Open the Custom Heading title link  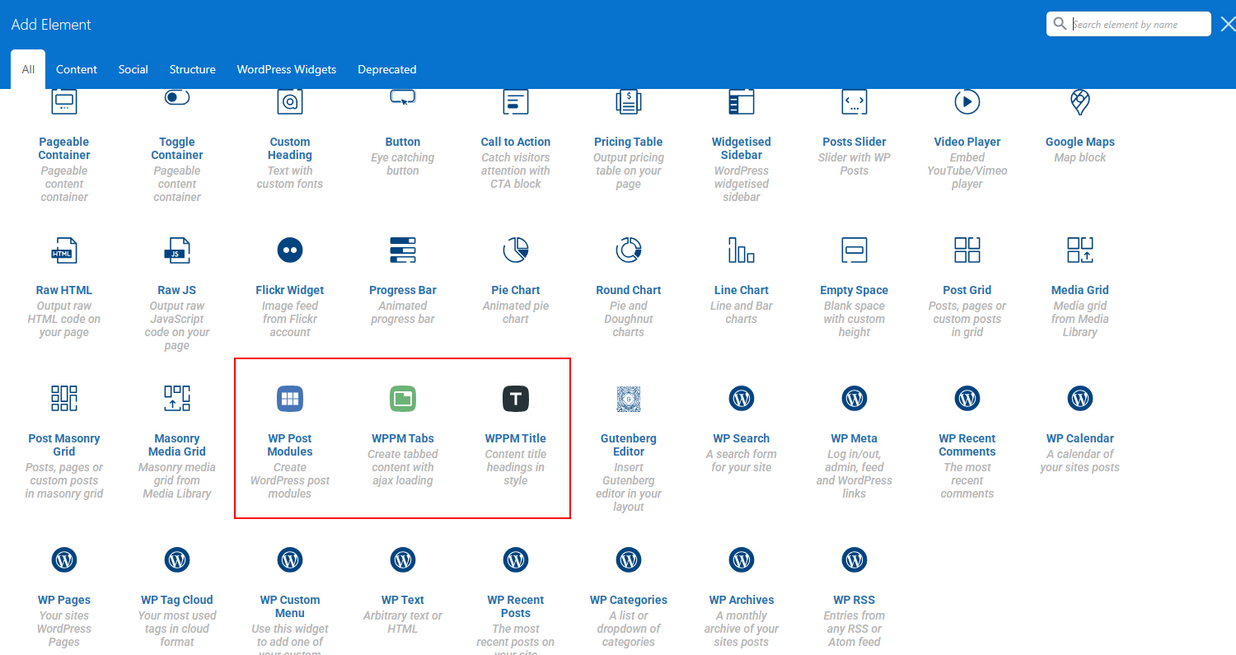(x=290, y=148)
